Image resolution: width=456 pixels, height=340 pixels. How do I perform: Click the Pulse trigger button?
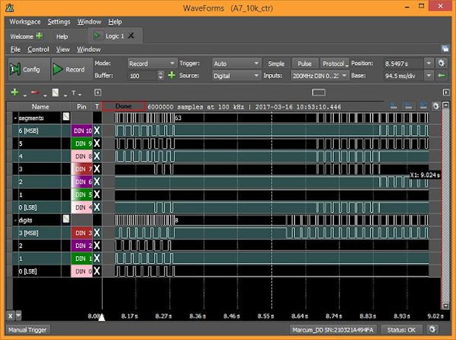pos(304,64)
